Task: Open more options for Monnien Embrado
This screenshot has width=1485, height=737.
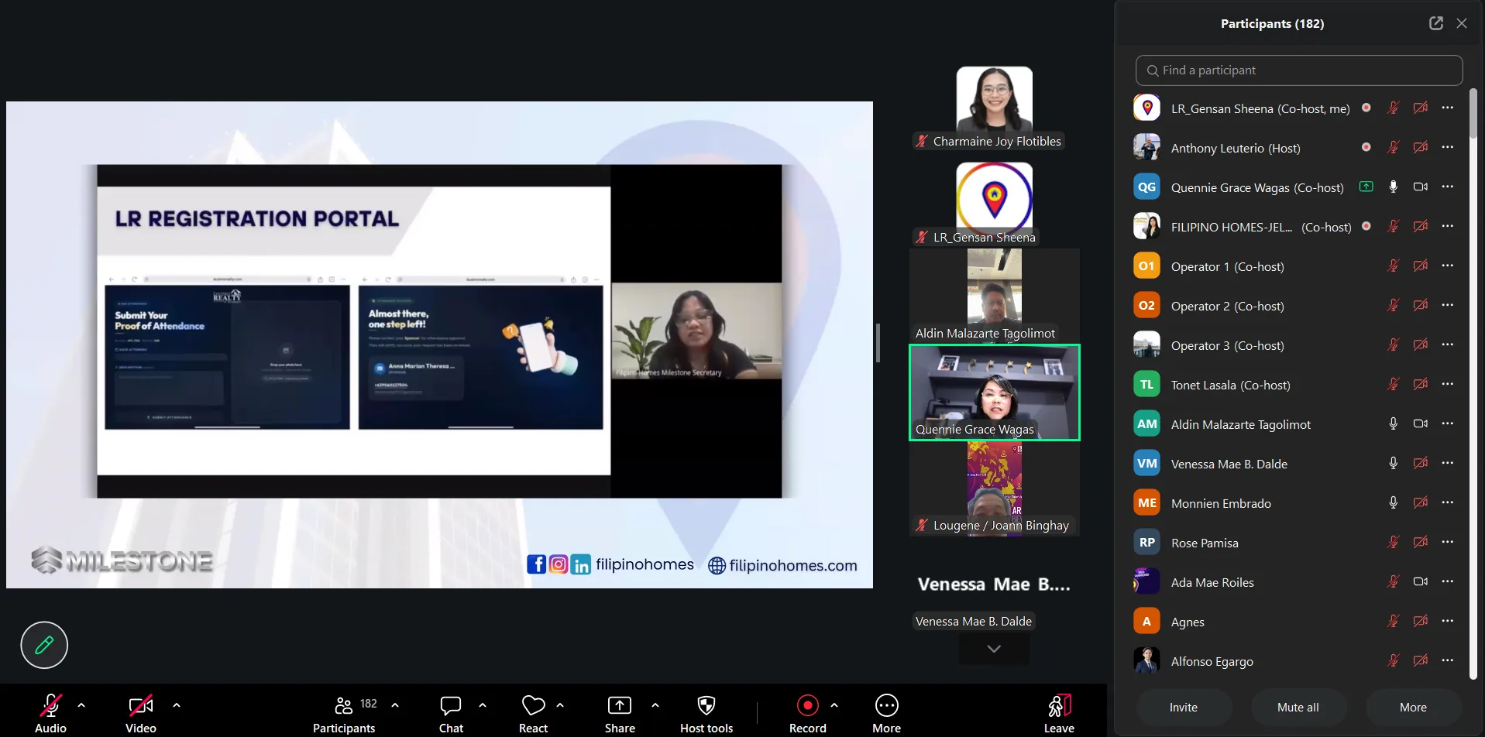Action: click(x=1448, y=502)
